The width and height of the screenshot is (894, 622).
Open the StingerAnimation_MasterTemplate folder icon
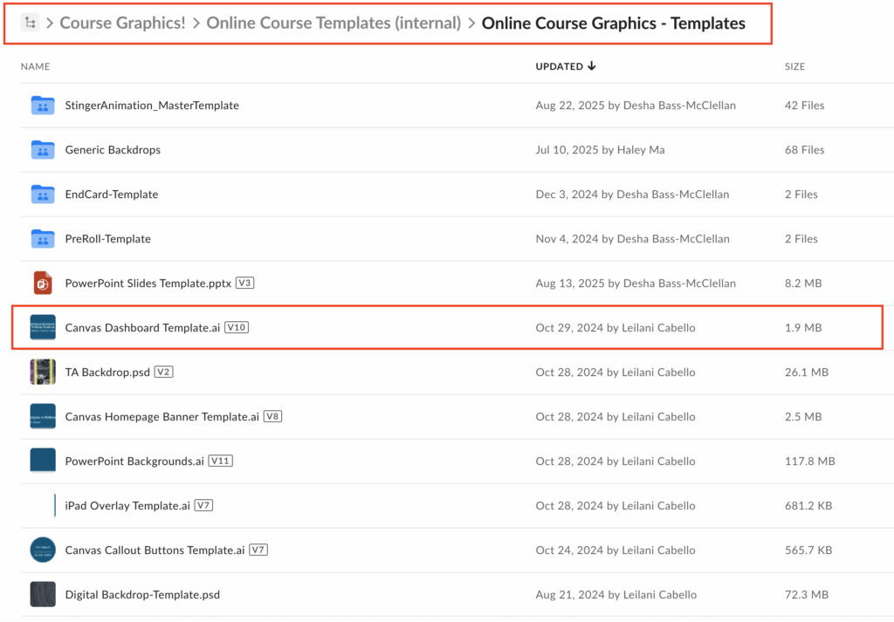point(43,106)
